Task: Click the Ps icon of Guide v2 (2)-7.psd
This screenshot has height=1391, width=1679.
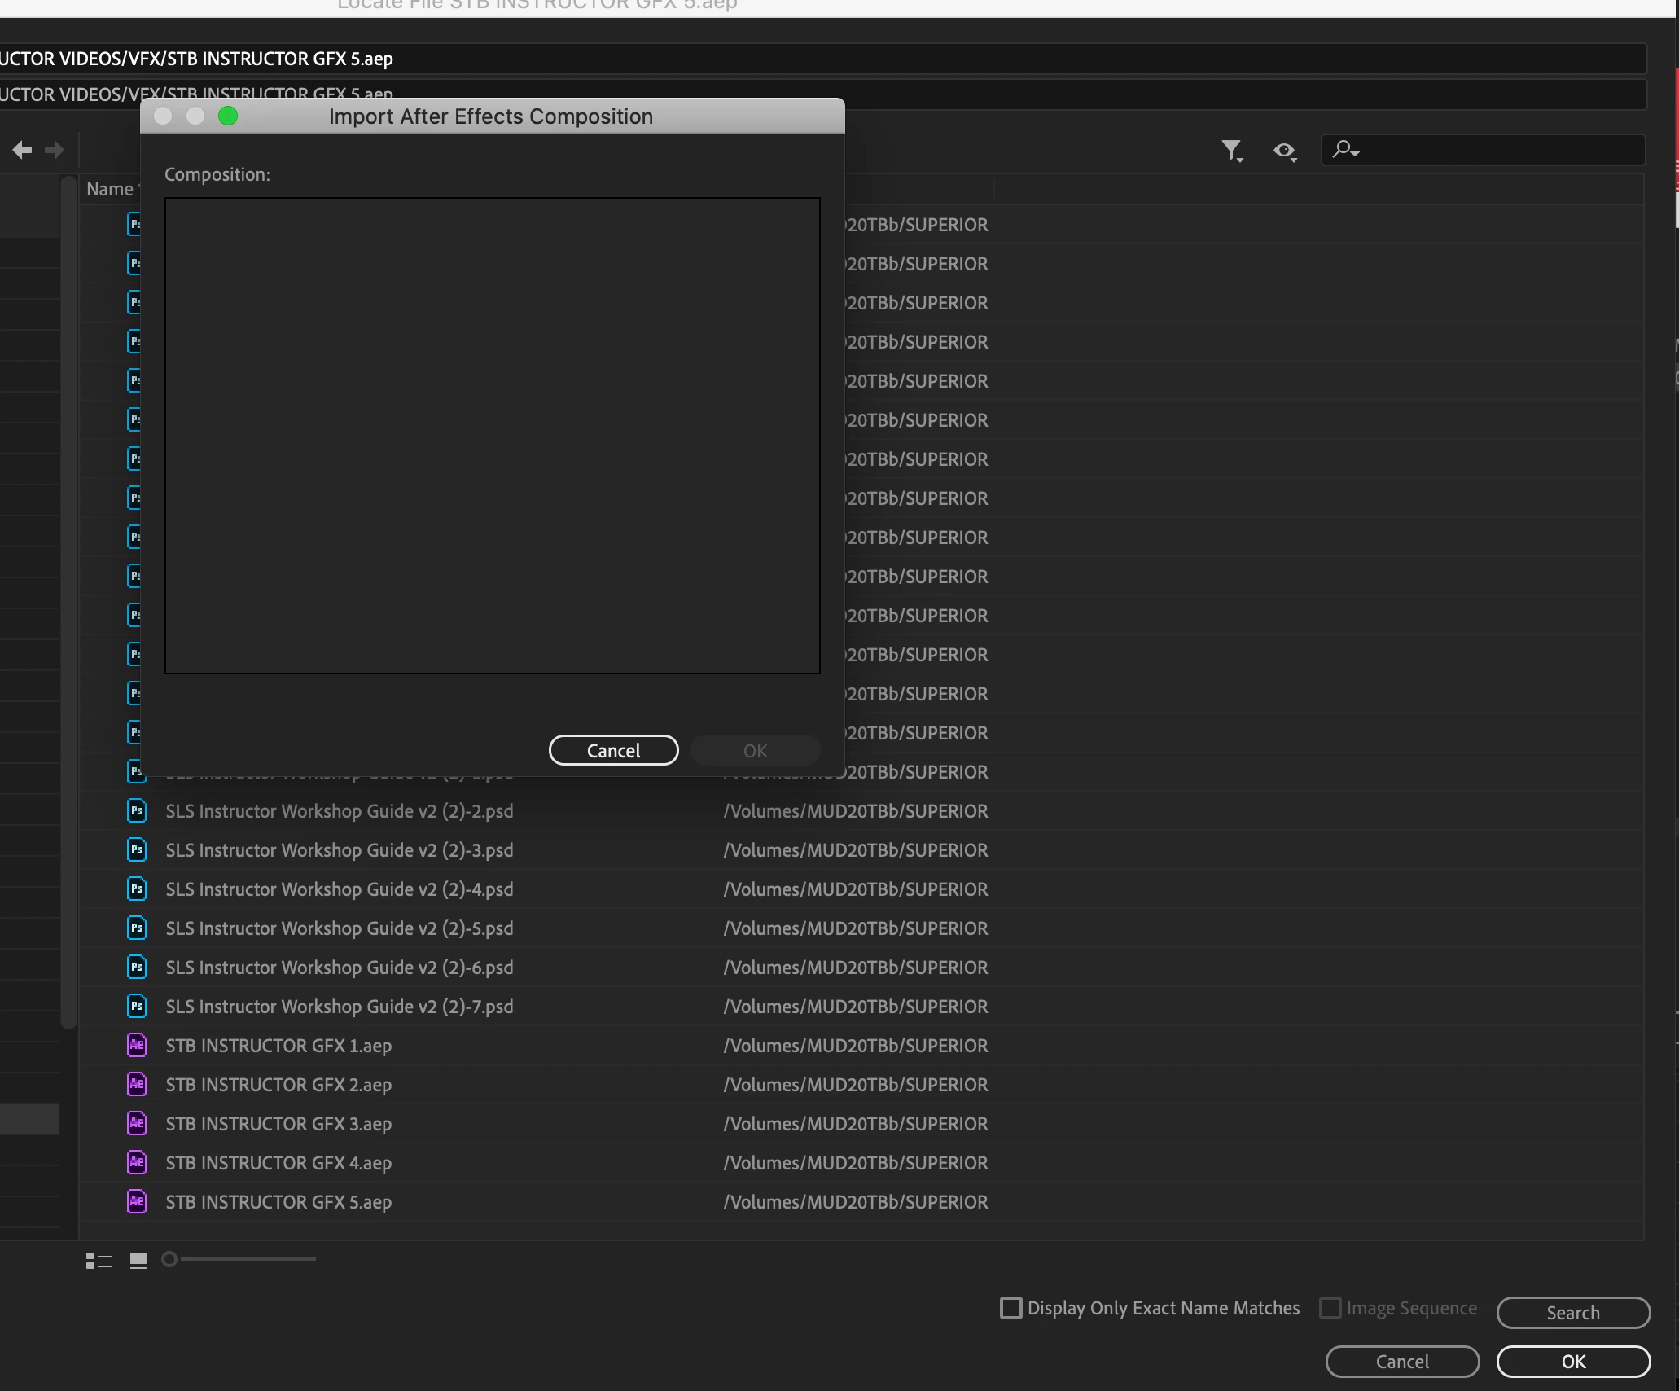Action: point(137,1007)
